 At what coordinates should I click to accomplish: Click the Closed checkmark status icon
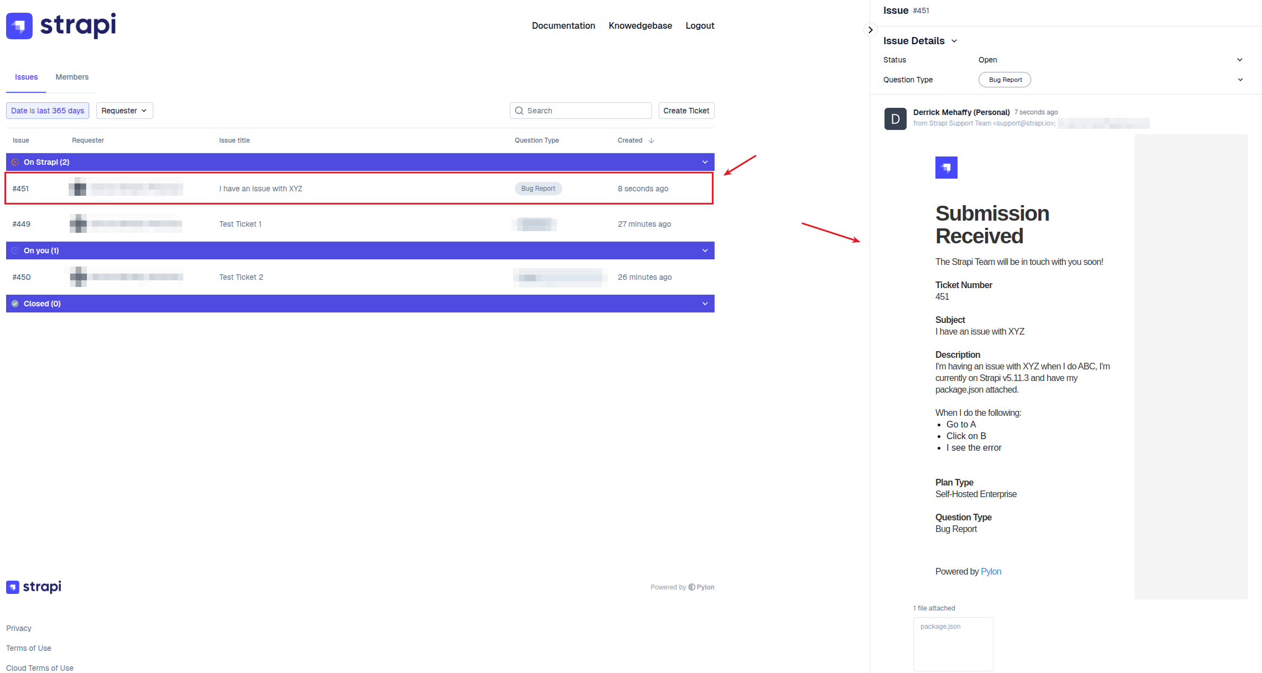[15, 304]
